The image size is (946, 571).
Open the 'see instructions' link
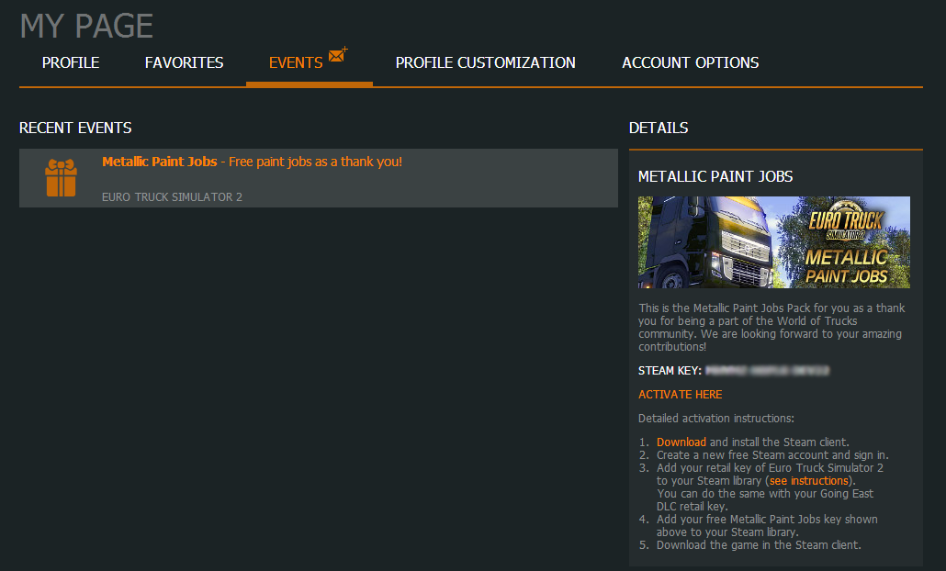coord(809,480)
